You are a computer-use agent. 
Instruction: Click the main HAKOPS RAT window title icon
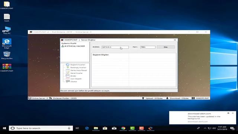click(31, 32)
